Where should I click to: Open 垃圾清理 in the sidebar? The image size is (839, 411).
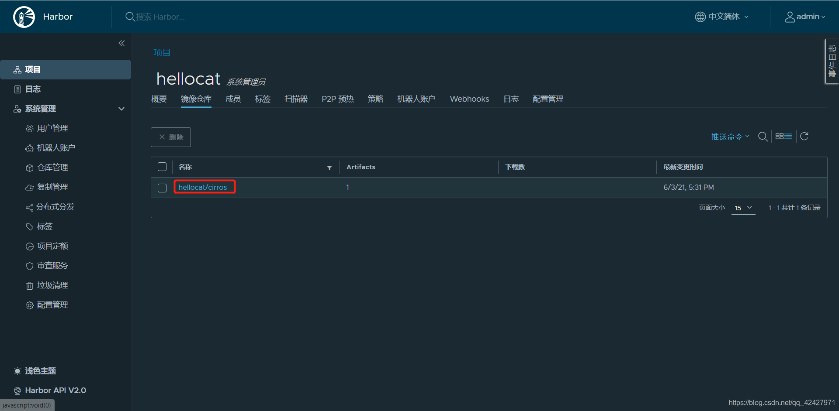pyautogui.click(x=52, y=285)
